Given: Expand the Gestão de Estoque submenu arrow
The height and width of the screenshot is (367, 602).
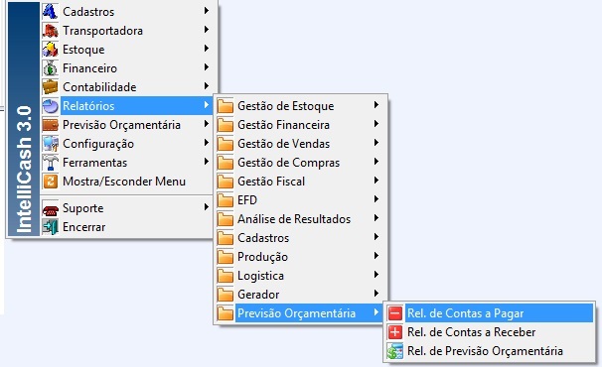Looking at the screenshot, I should click(376, 105).
